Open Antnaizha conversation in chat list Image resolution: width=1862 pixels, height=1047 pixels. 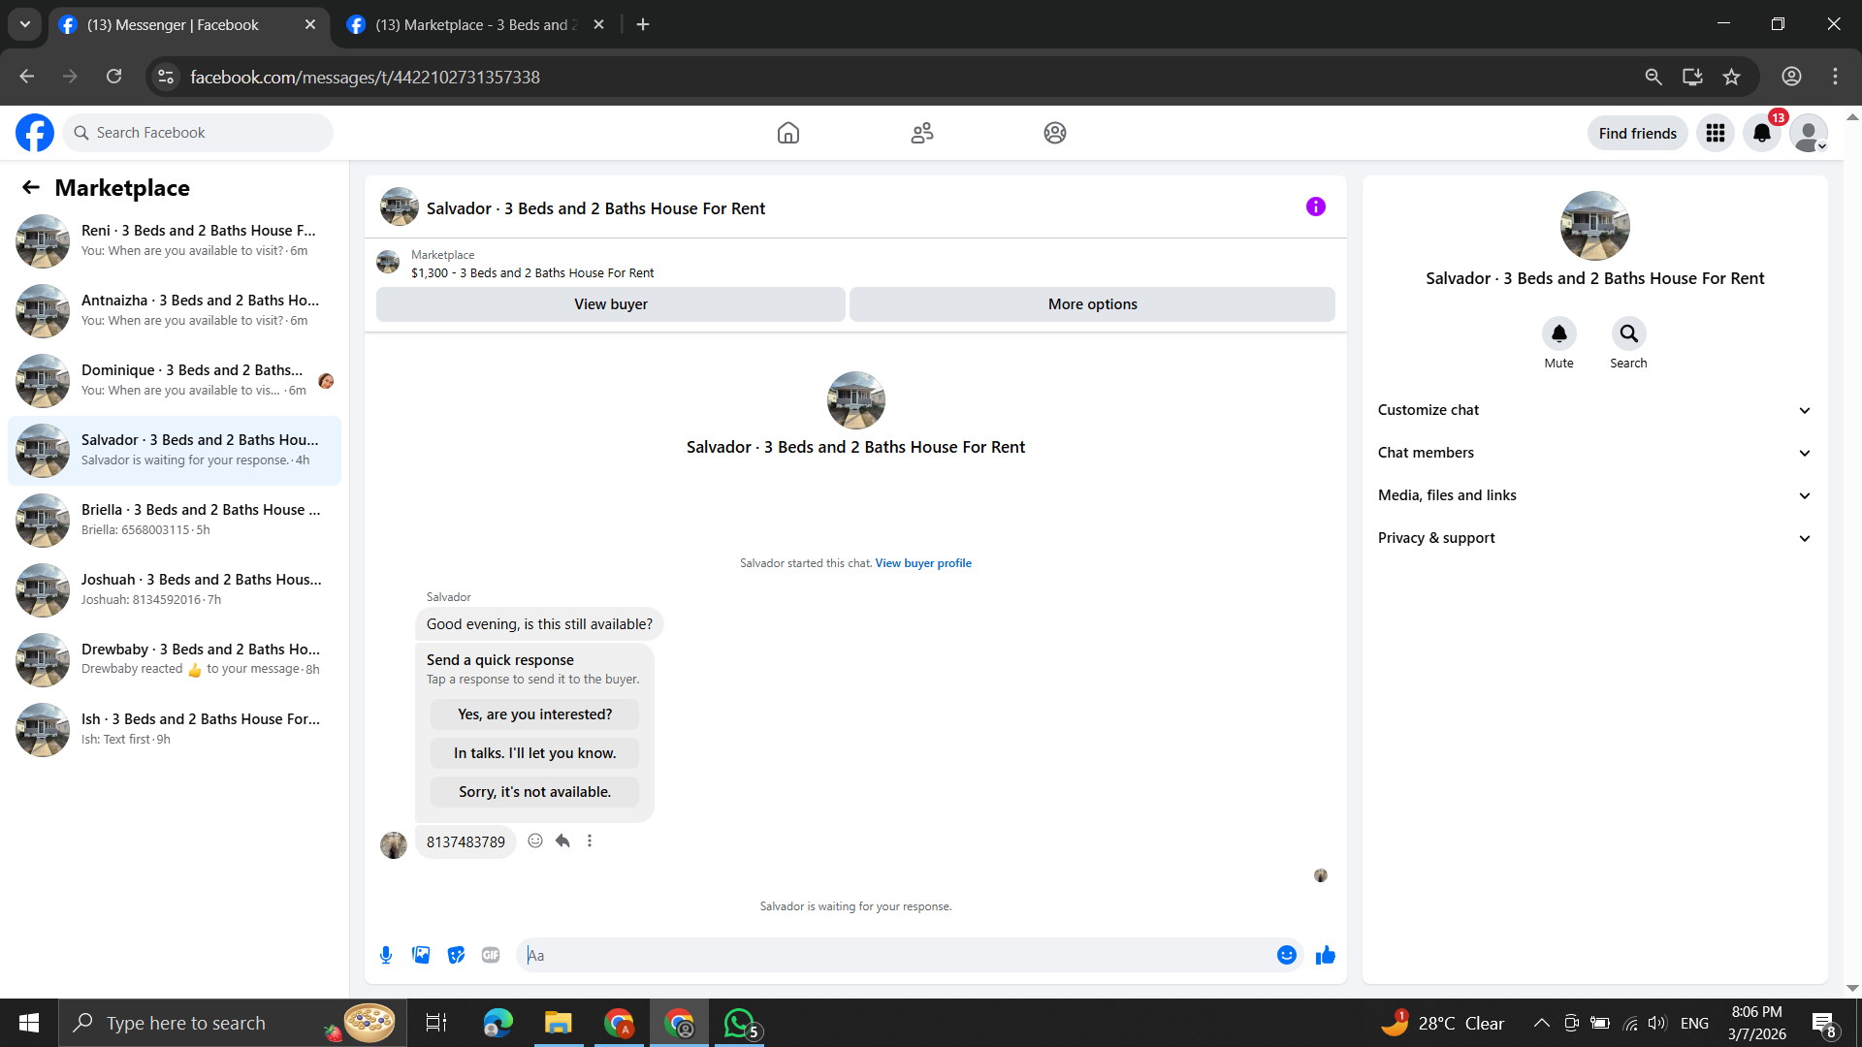[175, 310]
